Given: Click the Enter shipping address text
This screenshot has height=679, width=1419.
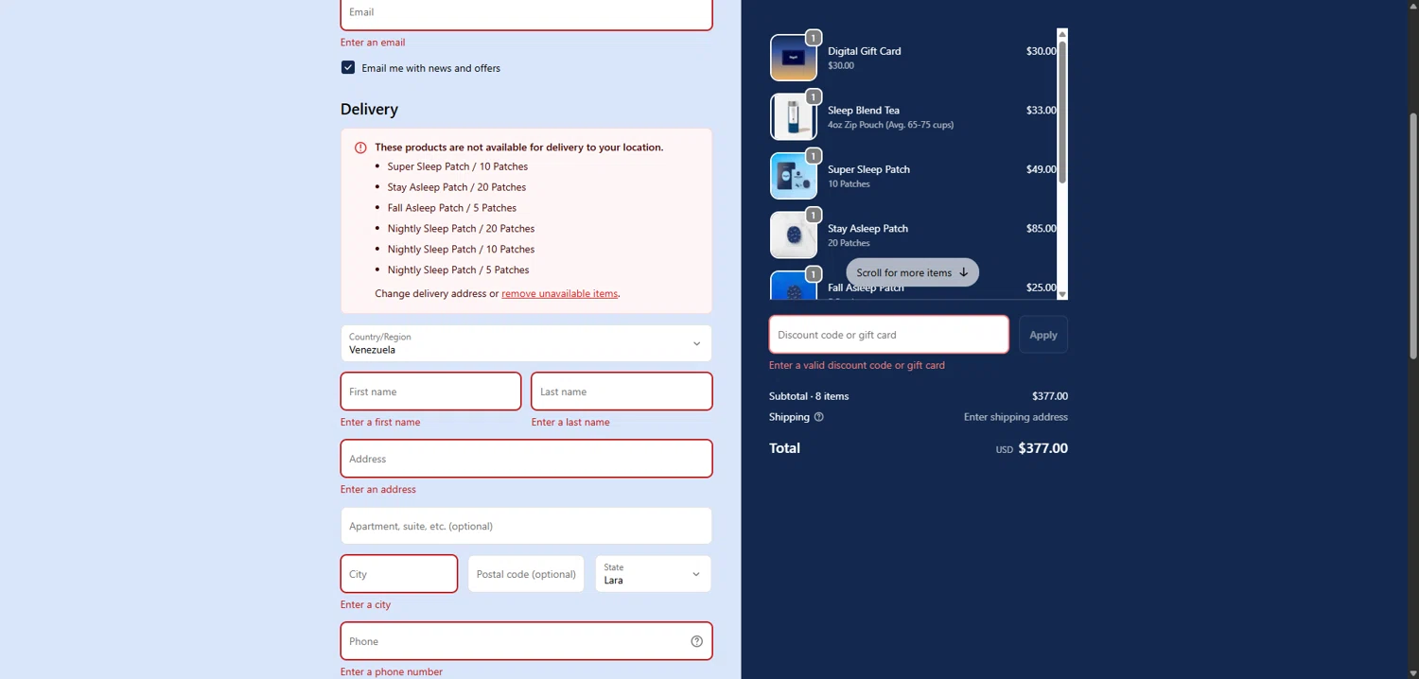Looking at the screenshot, I should (x=1016, y=417).
